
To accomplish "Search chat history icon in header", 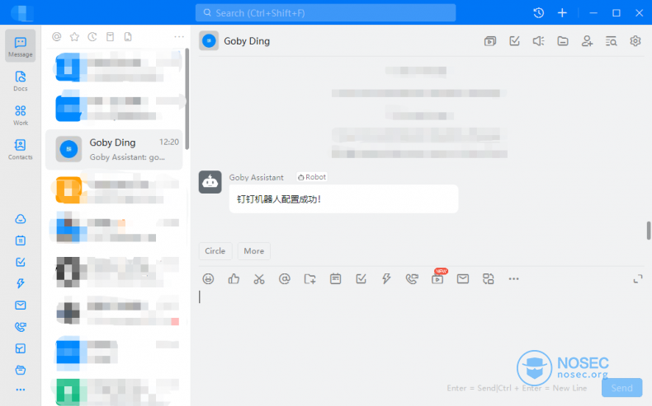I will [x=611, y=41].
